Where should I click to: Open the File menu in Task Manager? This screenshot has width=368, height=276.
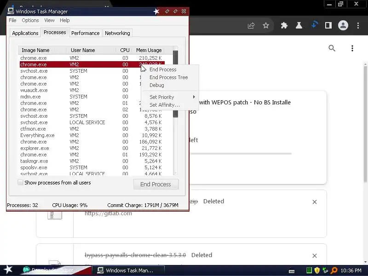point(12,20)
